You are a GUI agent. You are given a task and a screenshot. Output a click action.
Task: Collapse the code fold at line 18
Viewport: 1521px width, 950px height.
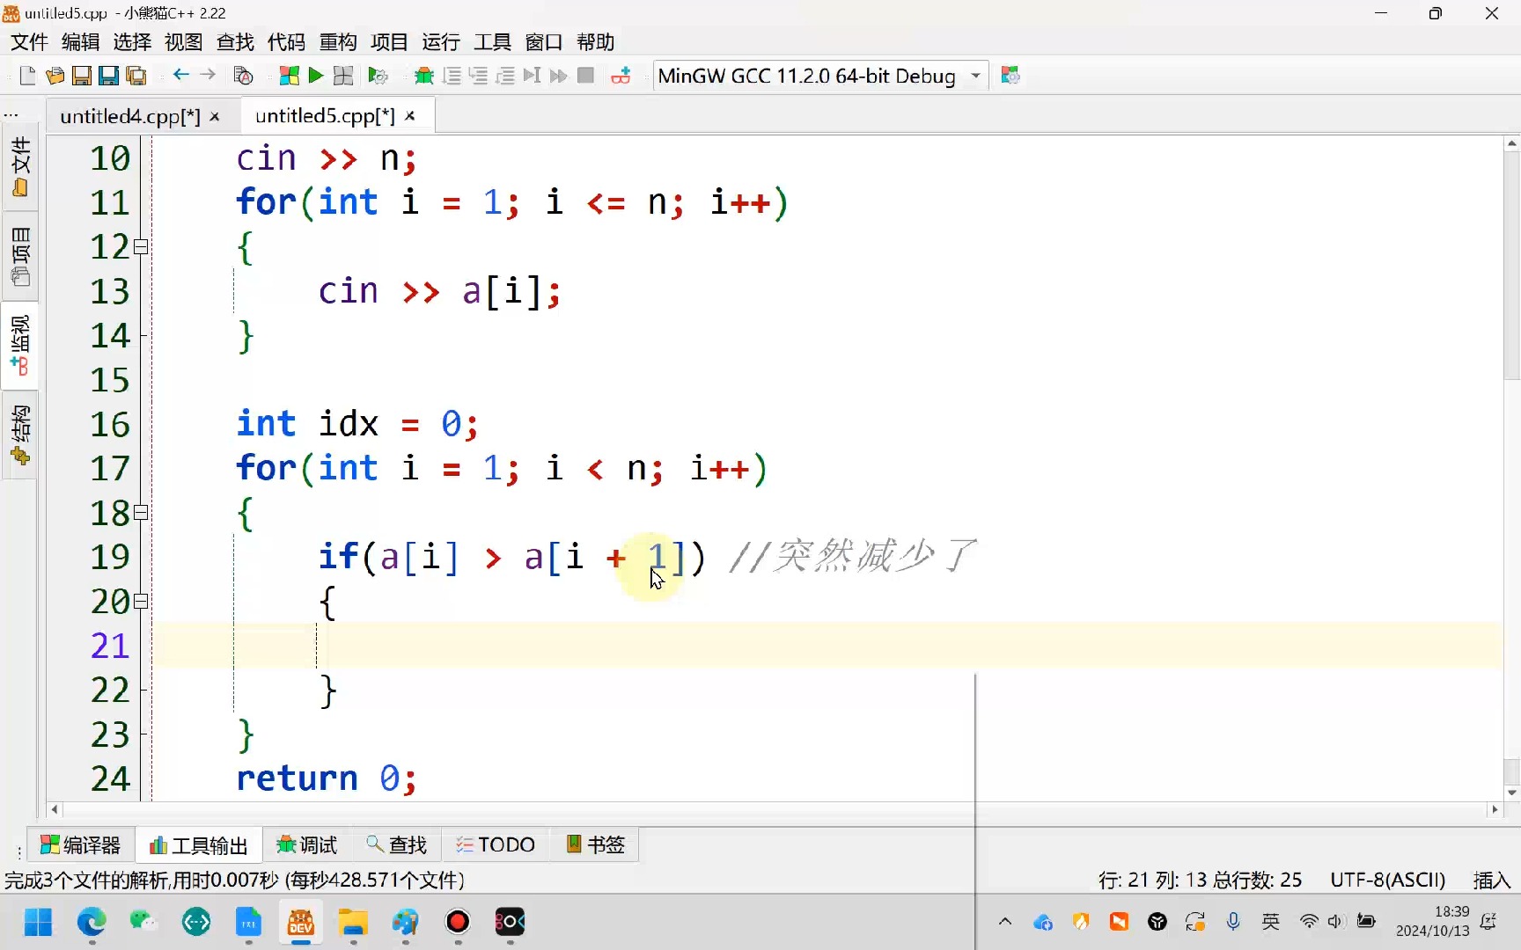141,513
